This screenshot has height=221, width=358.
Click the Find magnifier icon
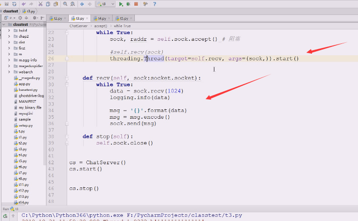pyautogui.click(x=65, y=4)
